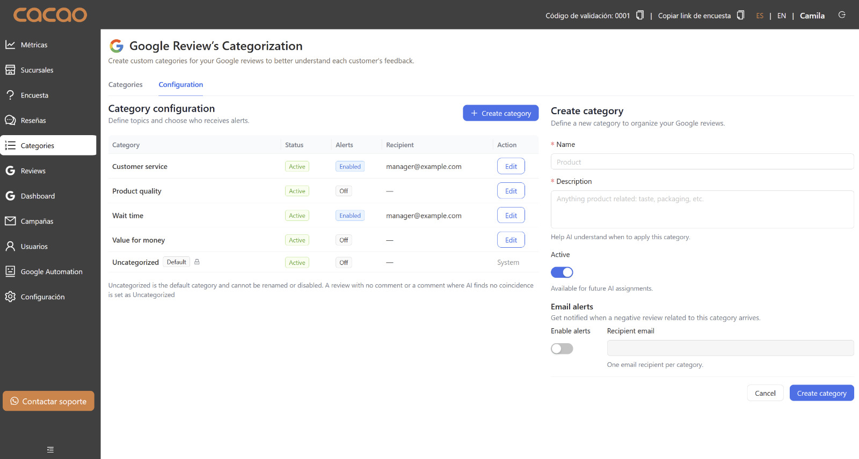Image resolution: width=859 pixels, height=459 pixels.
Task: Select the Configuration tab
Action: 181,85
